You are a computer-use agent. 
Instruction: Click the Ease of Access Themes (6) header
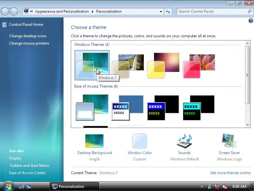(96, 86)
